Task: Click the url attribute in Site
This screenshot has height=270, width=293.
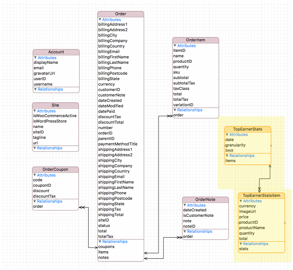Action: 35,143
